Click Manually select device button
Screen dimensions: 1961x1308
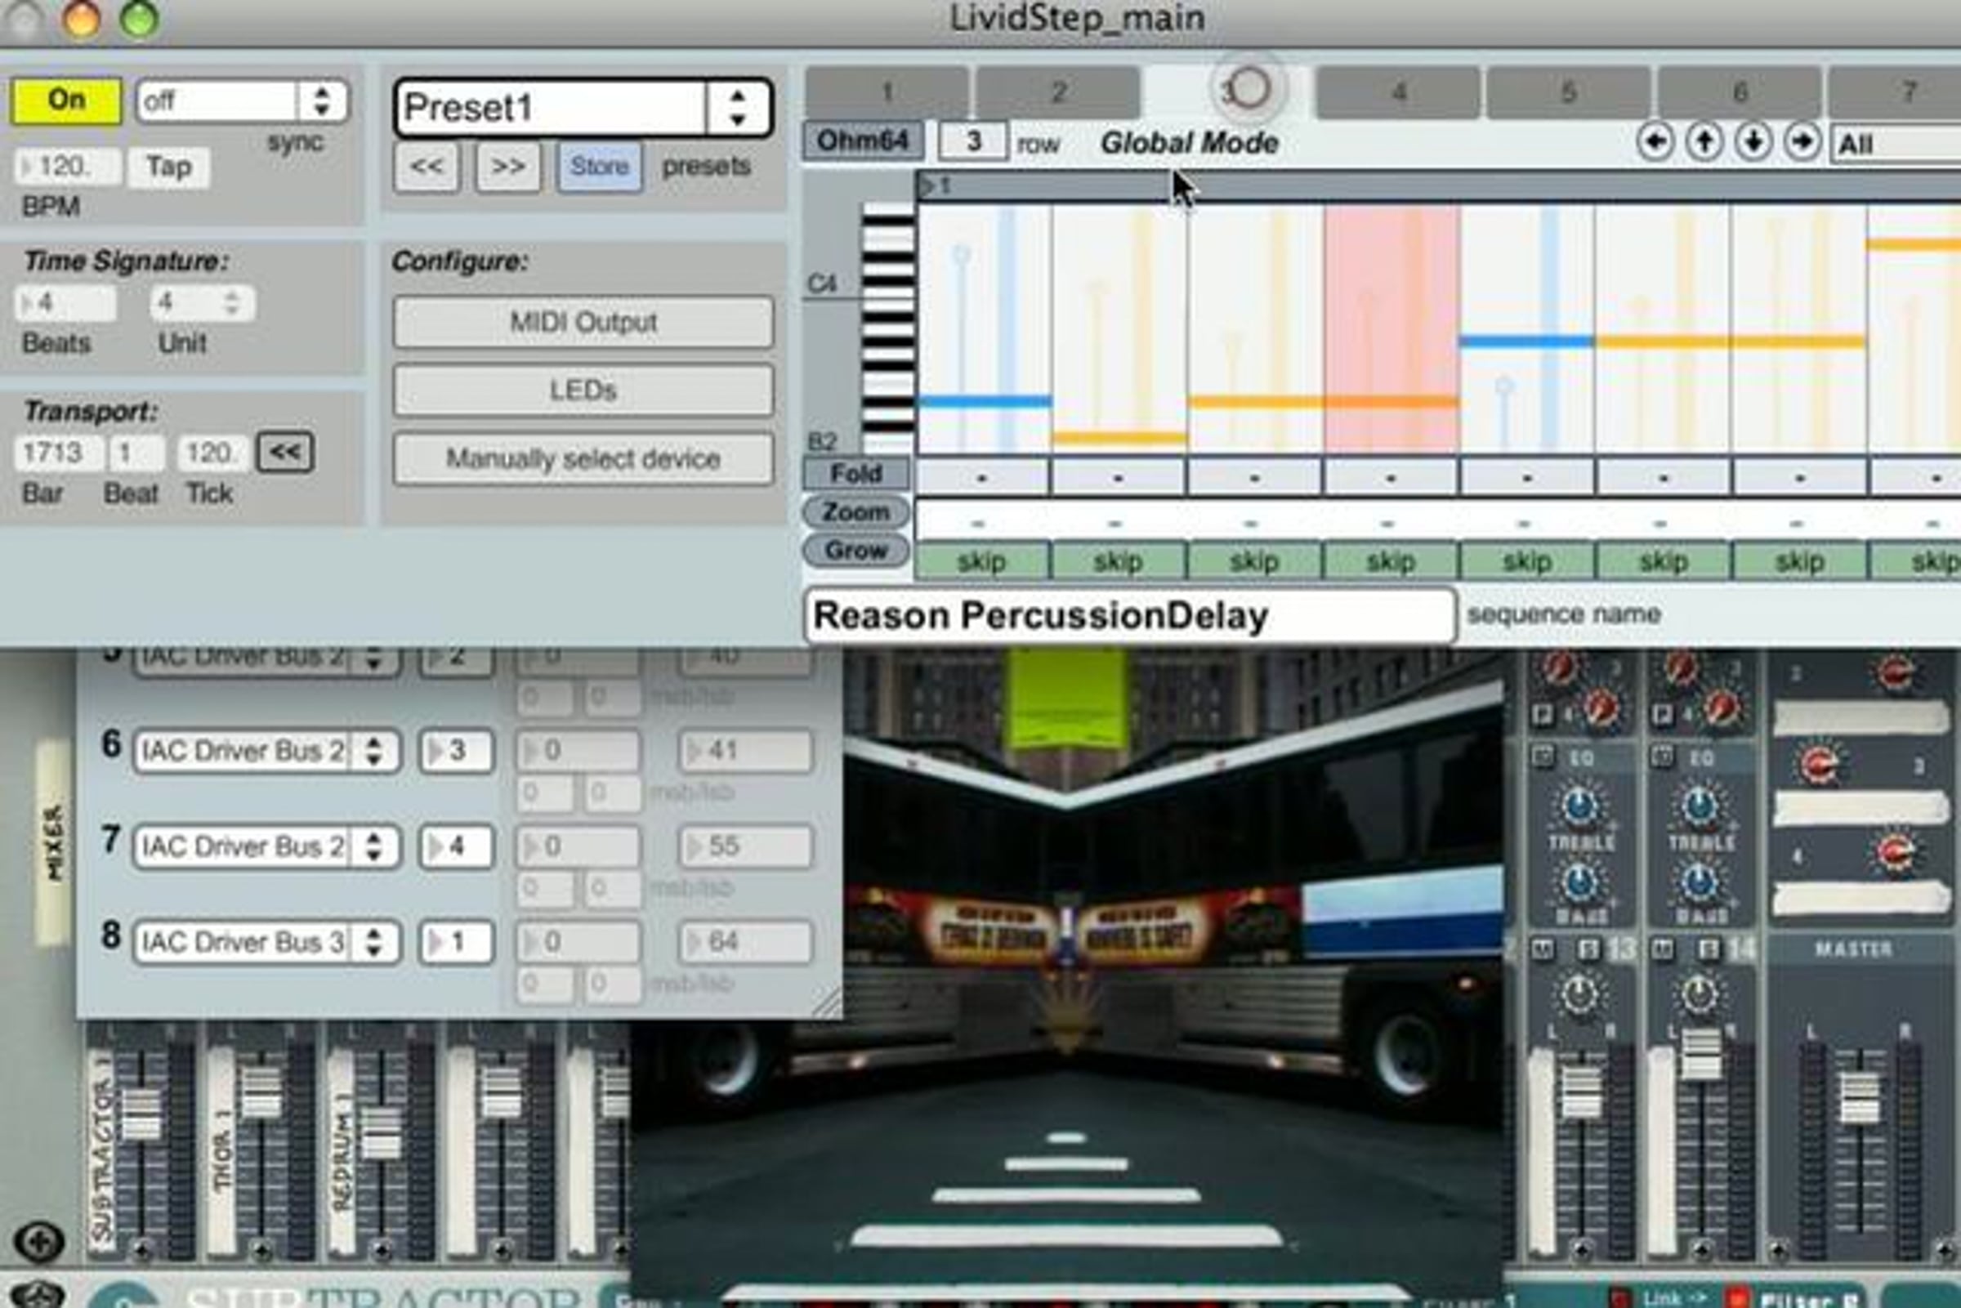(x=583, y=458)
